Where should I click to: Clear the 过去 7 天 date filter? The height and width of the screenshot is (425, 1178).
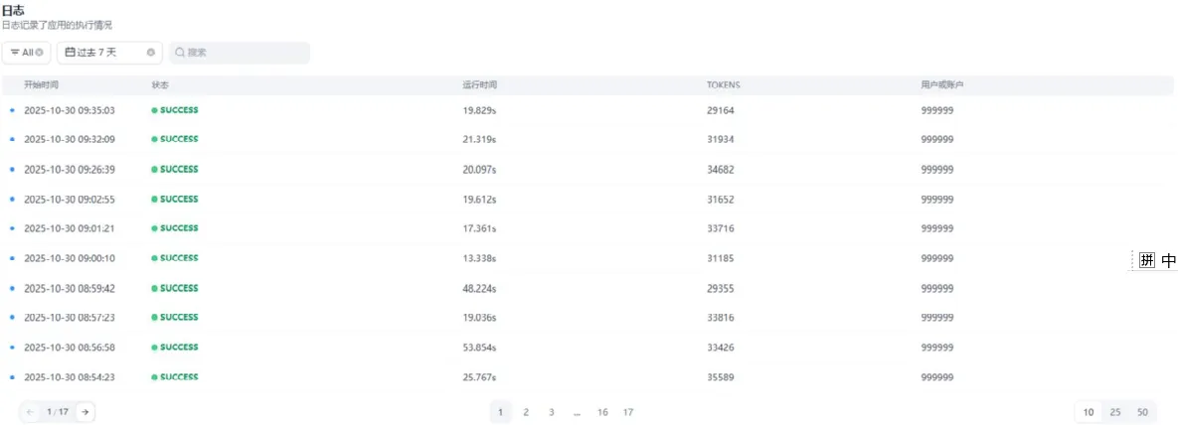click(151, 52)
